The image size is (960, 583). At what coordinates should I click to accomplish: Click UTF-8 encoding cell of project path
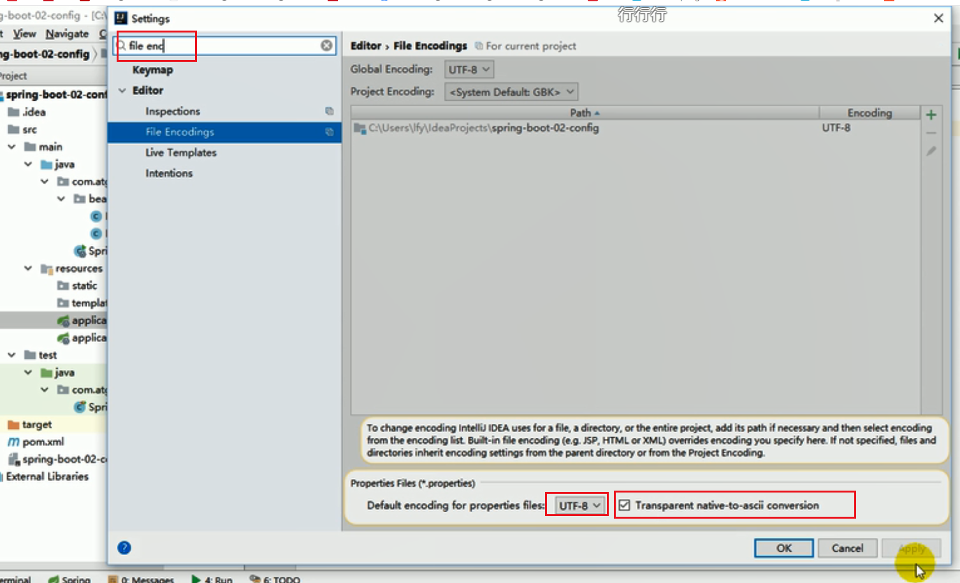point(836,128)
